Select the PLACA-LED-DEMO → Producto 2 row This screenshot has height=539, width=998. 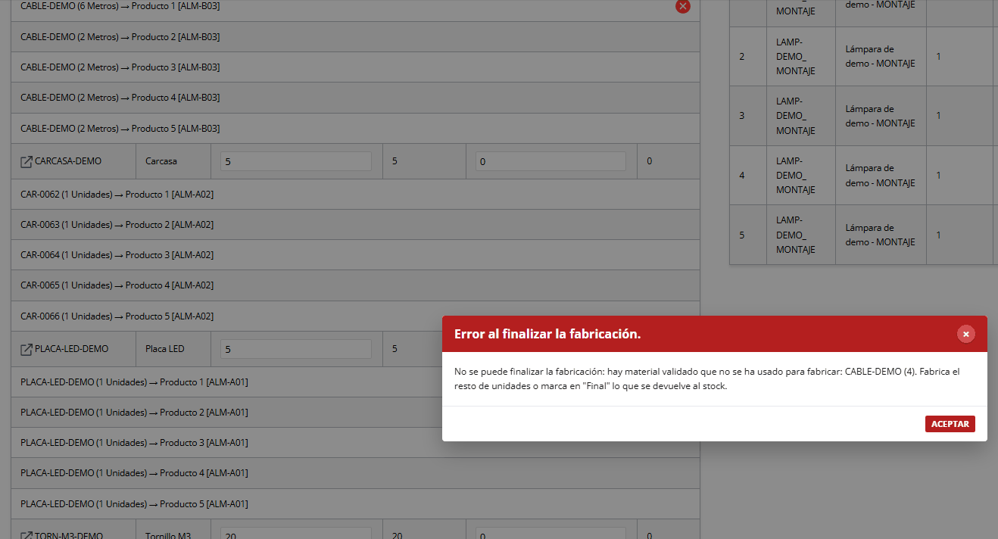[226, 413]
